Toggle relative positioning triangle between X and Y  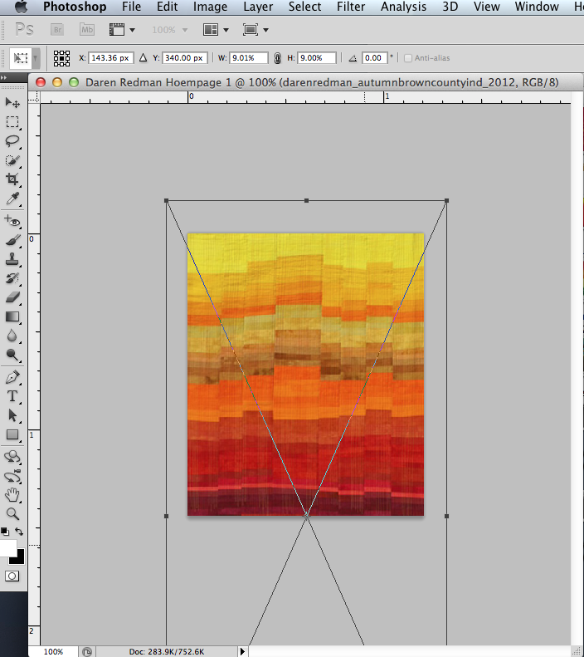coord(143,58)
